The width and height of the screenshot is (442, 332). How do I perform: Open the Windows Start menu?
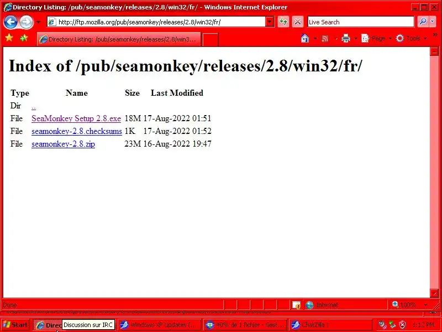16,325
